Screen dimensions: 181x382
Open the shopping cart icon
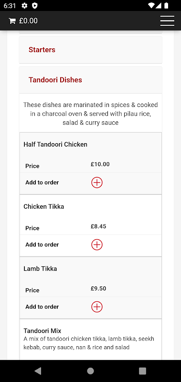12,21
